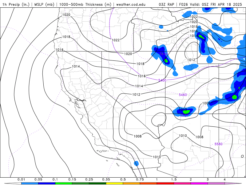The image size is (246, 185).
Task: Click the 1018 isobar label over Oregon
Action: (66, 37)
